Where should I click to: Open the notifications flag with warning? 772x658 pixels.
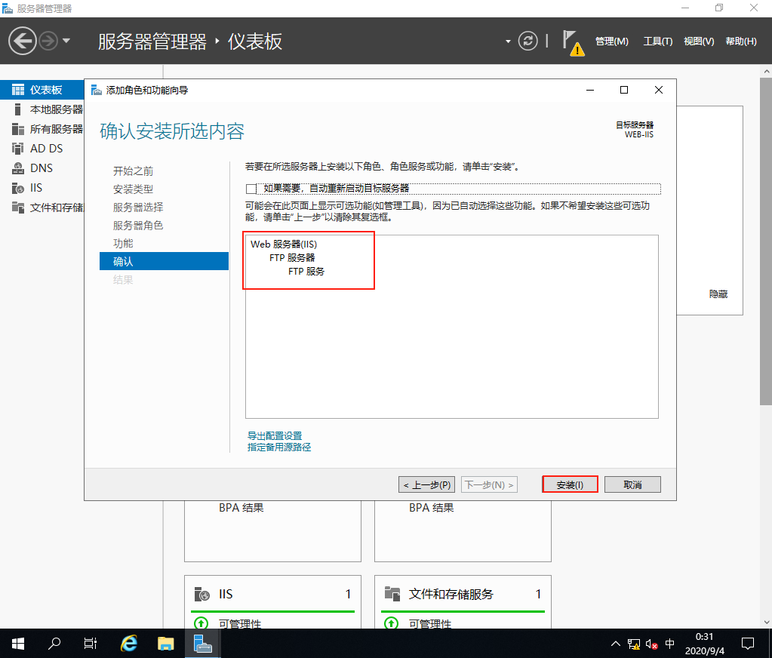[x=573, y=43]
